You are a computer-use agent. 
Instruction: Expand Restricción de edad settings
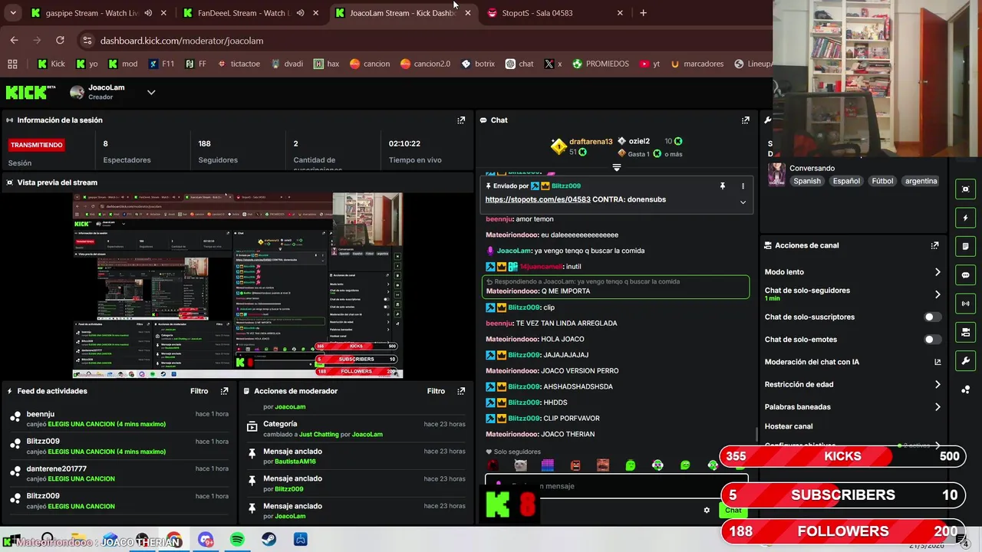click(938, 385)
